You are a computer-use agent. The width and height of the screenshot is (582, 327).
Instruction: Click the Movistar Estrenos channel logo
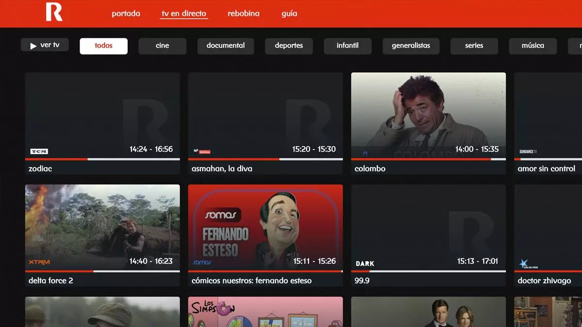click(202, 151)
